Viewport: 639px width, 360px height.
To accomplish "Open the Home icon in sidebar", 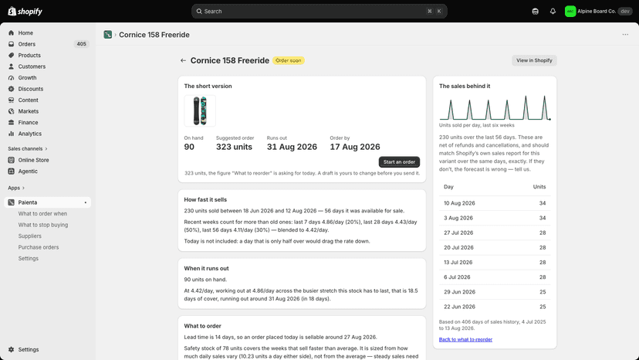I will pos(11,33).
